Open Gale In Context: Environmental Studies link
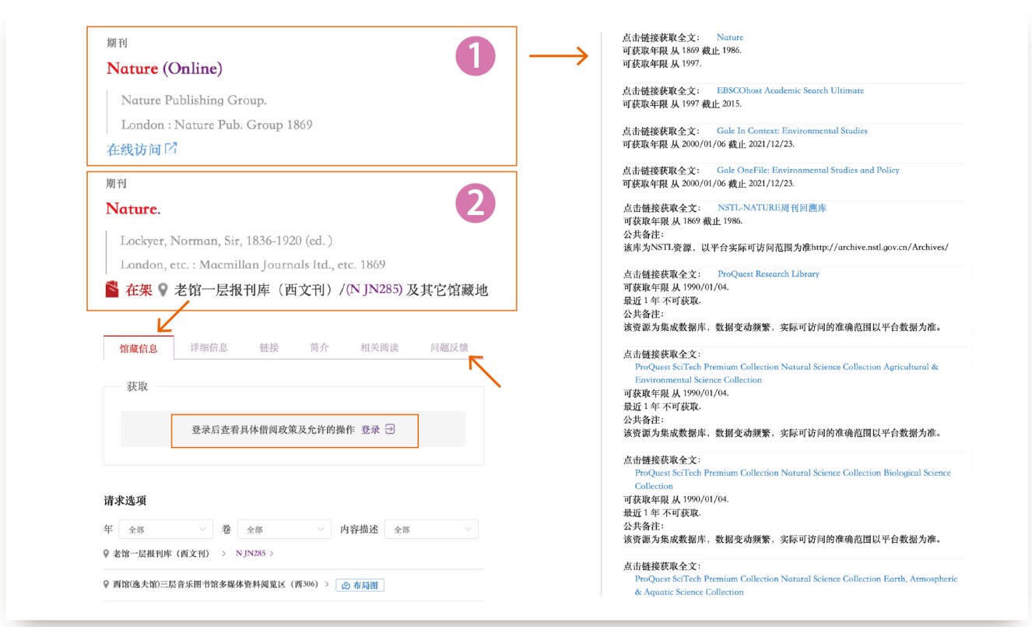 (792, 131)
